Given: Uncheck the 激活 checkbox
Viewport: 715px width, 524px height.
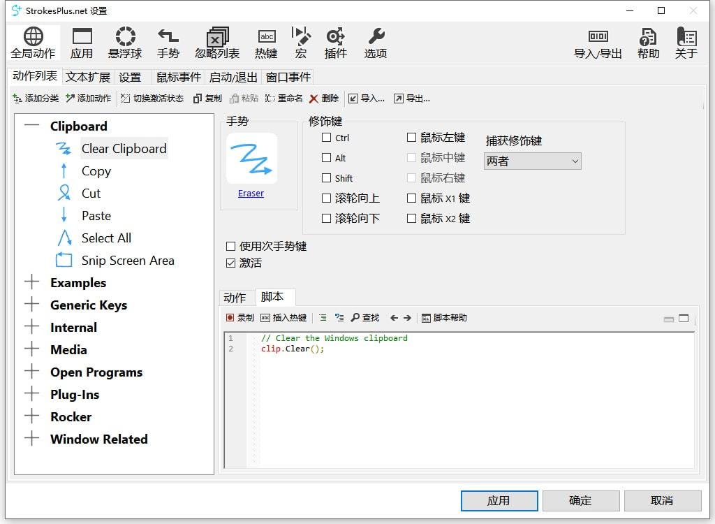Looking at the screenshot, I should coord(230,263).
